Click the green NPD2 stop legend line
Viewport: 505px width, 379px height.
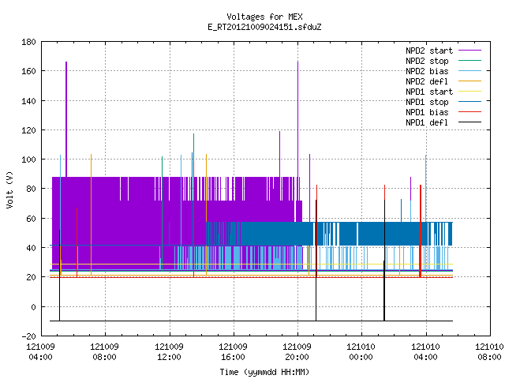[x=469, y=60]
